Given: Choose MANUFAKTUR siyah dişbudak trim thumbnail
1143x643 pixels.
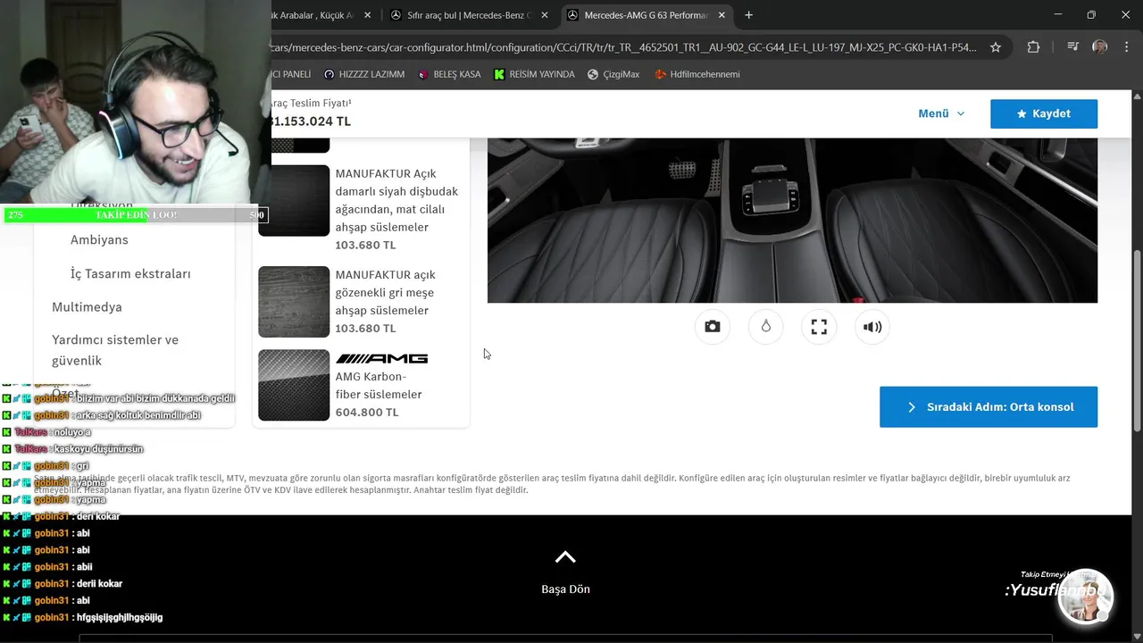Looking at the screenshot, I should click(x=294, y=201).
